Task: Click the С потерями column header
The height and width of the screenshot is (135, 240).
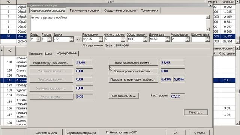Action: coord(227,54)
